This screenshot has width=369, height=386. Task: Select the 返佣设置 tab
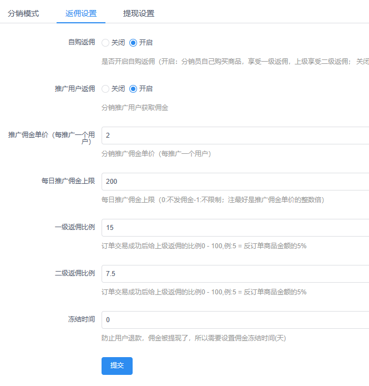tap(81, 13)
